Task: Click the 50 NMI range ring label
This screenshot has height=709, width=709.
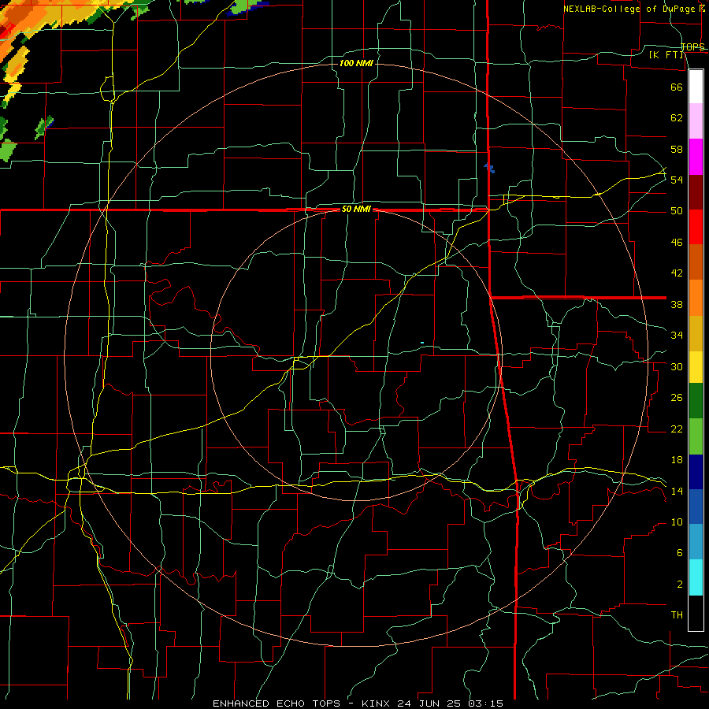Action: click(x=356, y=209)
